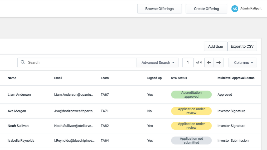Click the Email column header
Image resolution: width=267 pixels, height=150 pixels.
(58, 78)
